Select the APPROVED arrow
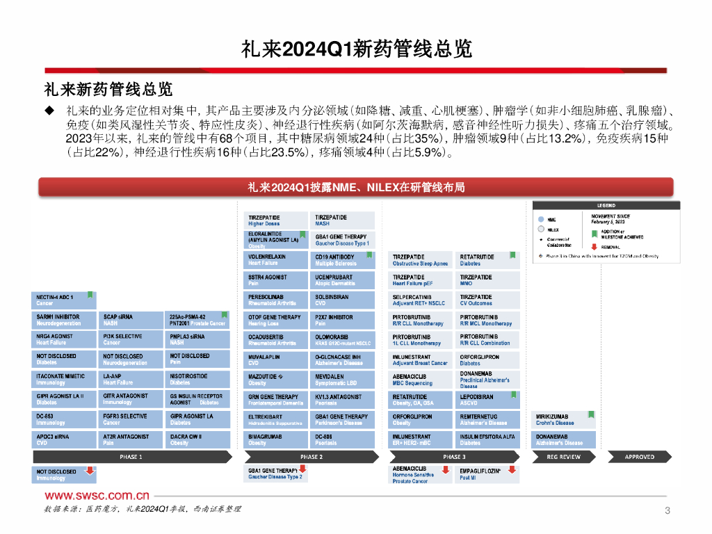 (640, 457)
